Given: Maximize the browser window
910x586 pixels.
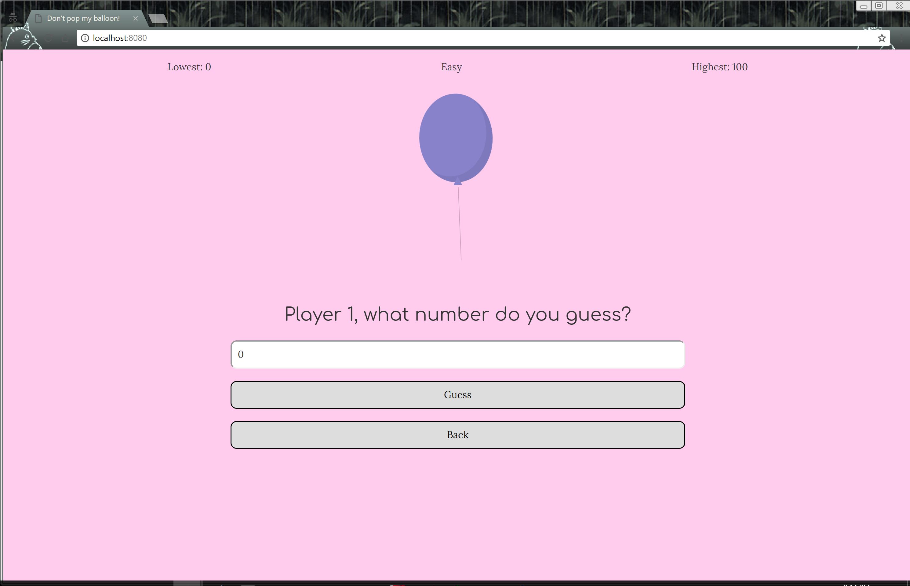Looking at the screenshot, I should coord(879,6).
